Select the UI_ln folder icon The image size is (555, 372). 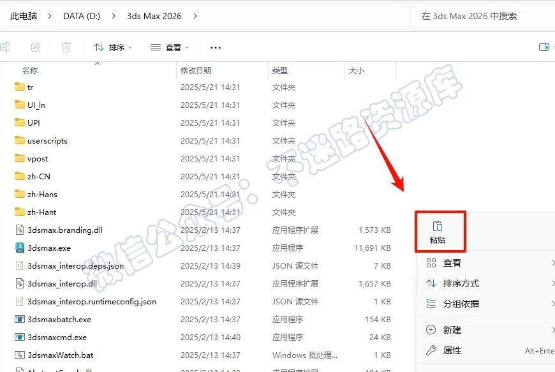click(x=20, y=105)
